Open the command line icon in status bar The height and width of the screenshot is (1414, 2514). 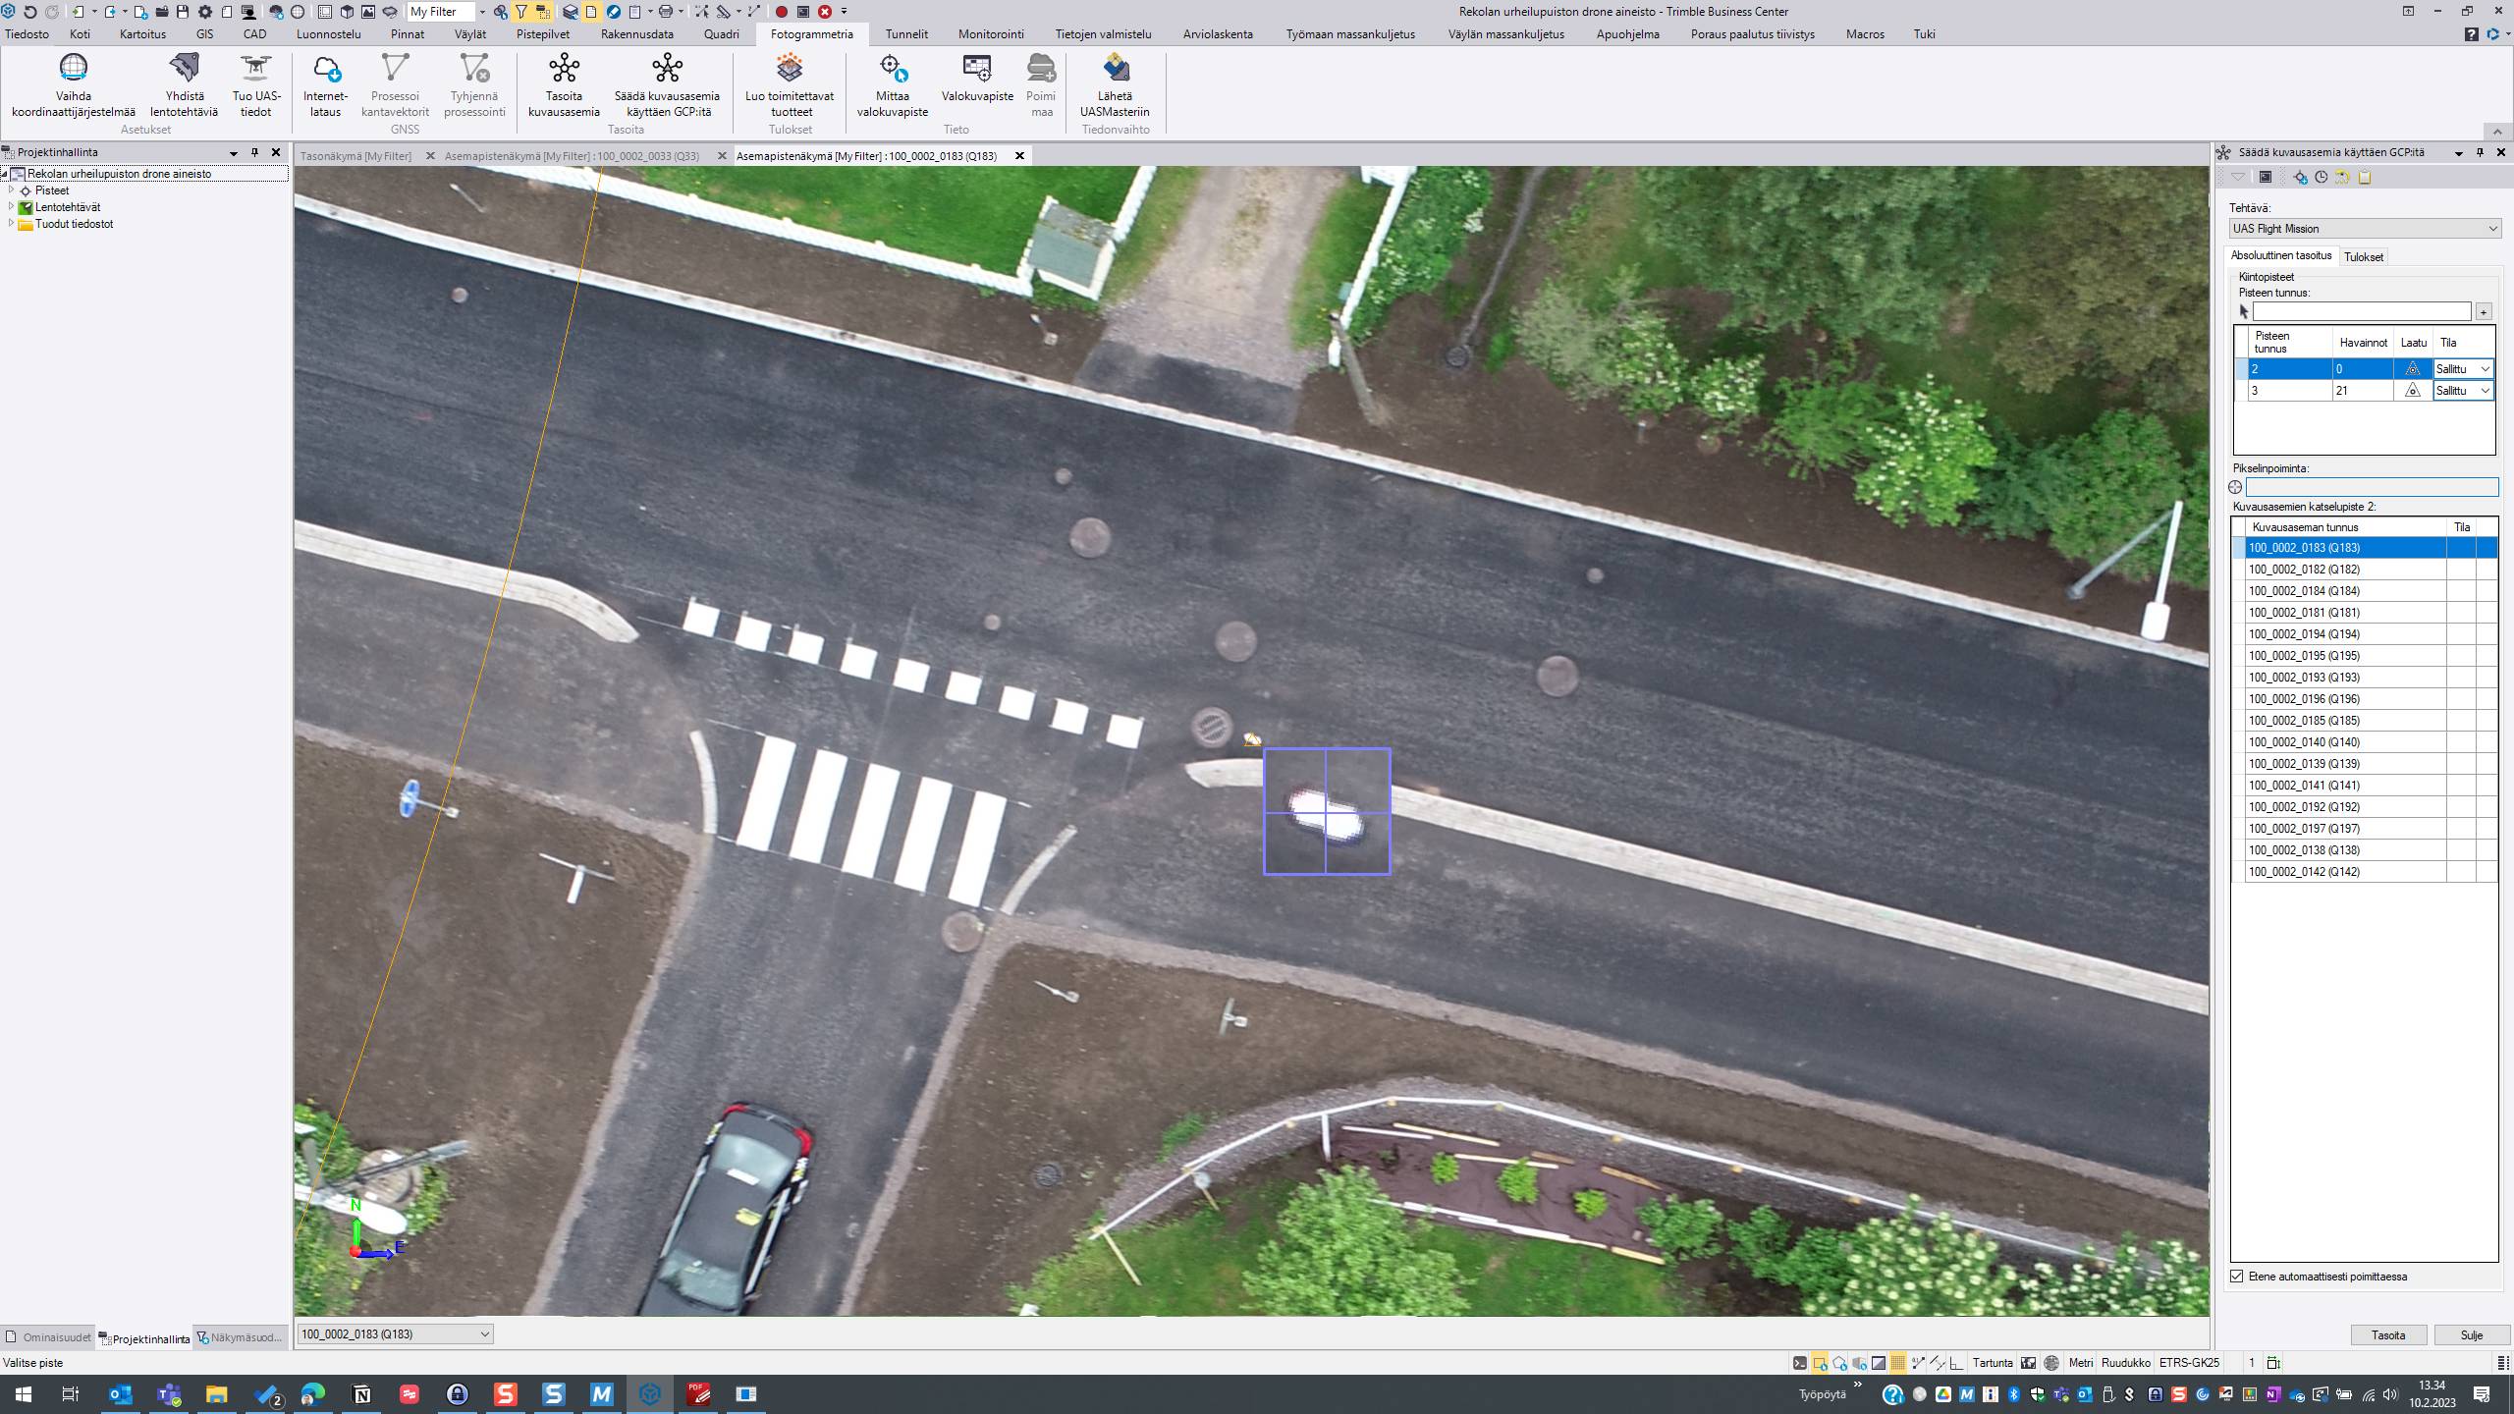pos(1800,1363)
